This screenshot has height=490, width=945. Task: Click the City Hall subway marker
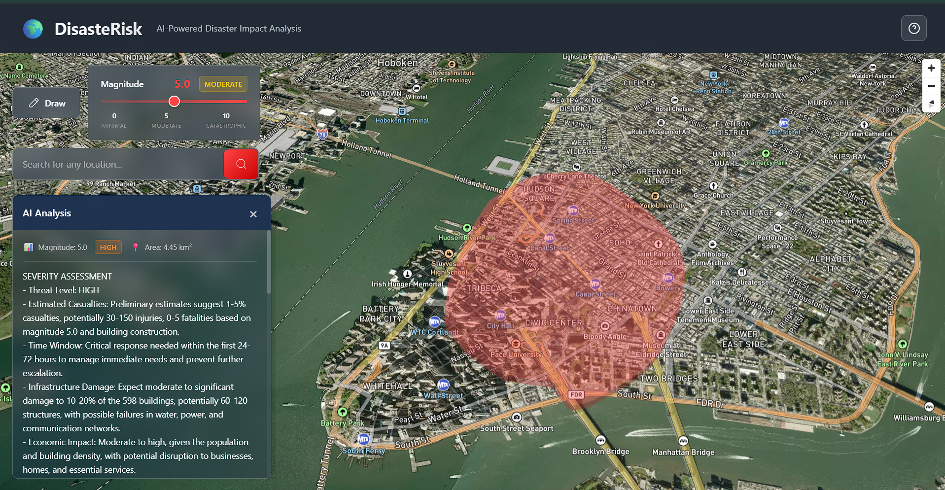coord(500,315)
